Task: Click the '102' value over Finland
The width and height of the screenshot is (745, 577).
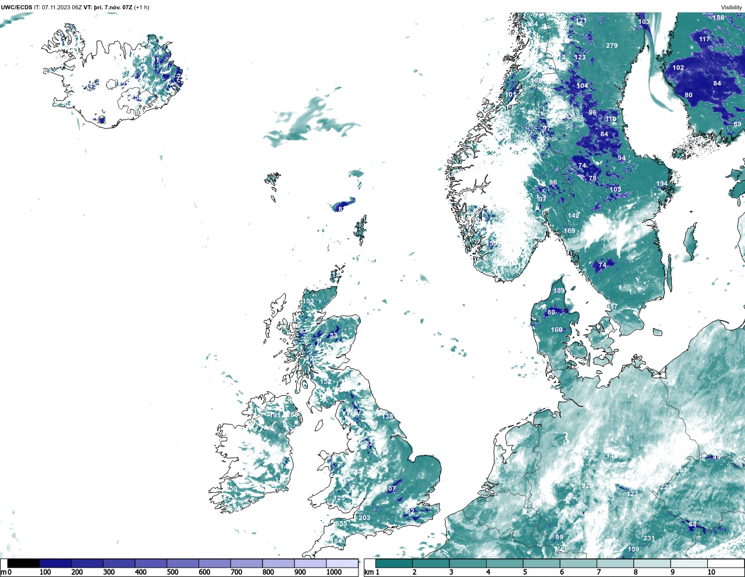Action: click(678, 68)
